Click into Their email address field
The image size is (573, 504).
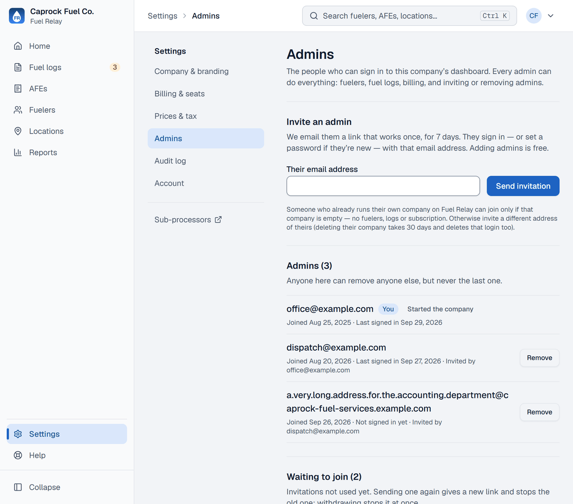(x=383, y=186)
